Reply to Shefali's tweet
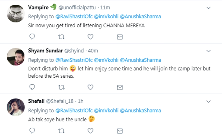This screenshot has height=136, width=222. (x=32, y=130)
